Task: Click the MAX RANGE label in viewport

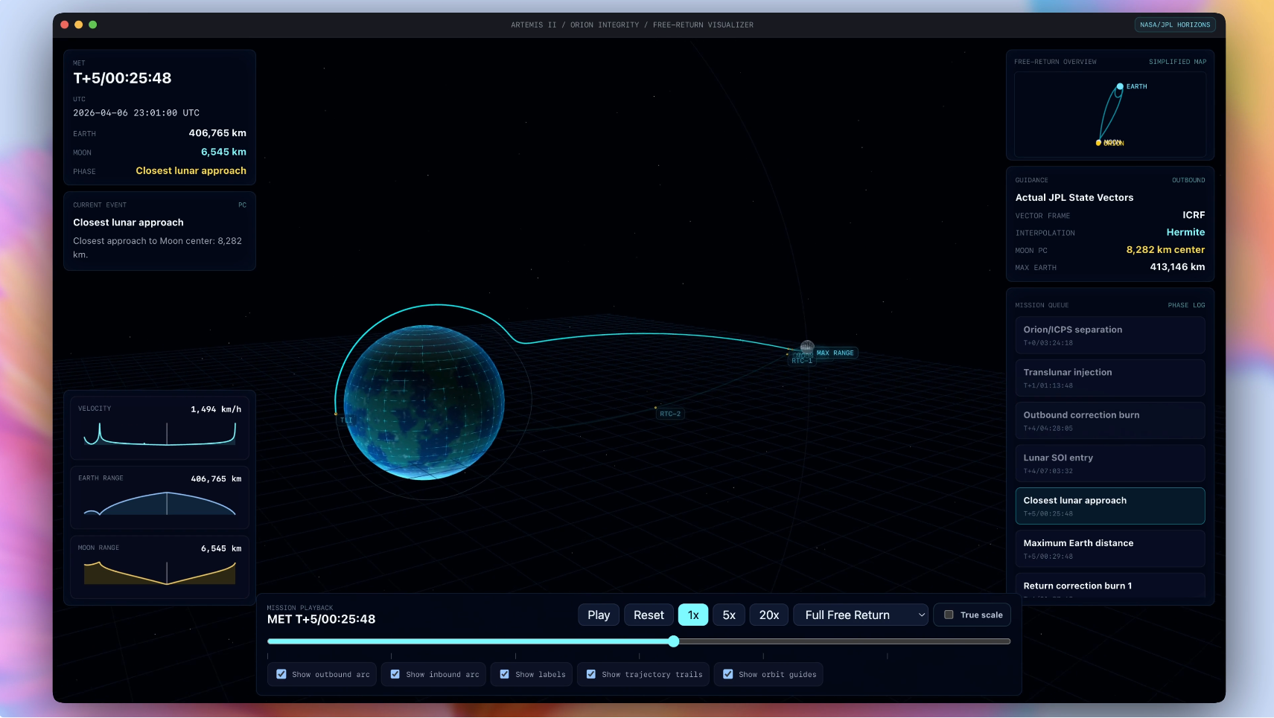Action: pos(835,353)
